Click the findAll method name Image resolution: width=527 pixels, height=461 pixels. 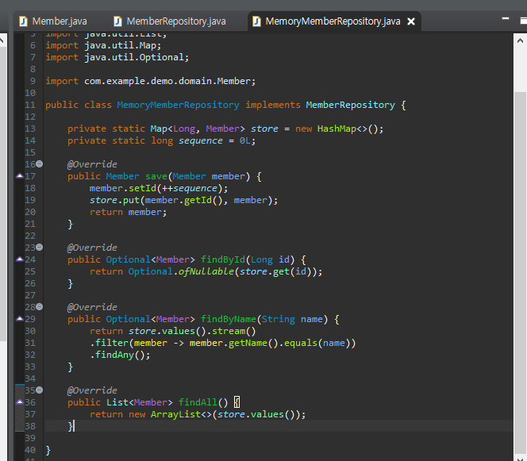coord(198,402)
